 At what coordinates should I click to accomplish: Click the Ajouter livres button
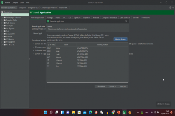[x=120, y=39]
